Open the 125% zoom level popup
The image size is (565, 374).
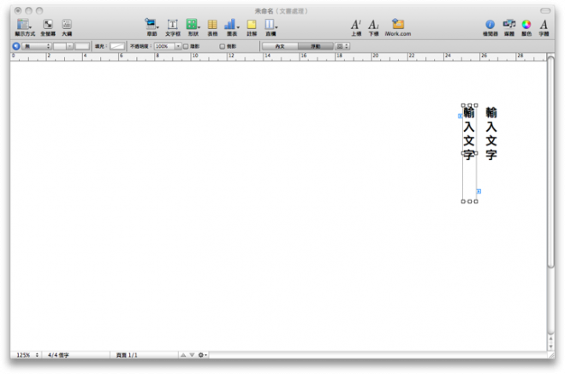26,354
